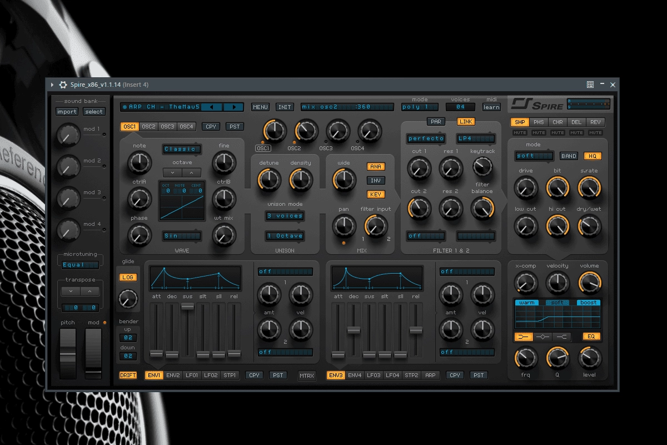Raise the oscillator octave with the up arrow
The width and height of the screenshot is (667, 445).
[192, 172]
